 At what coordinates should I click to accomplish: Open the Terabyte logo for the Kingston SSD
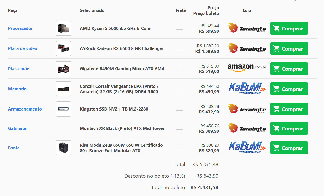coord(247,109)
